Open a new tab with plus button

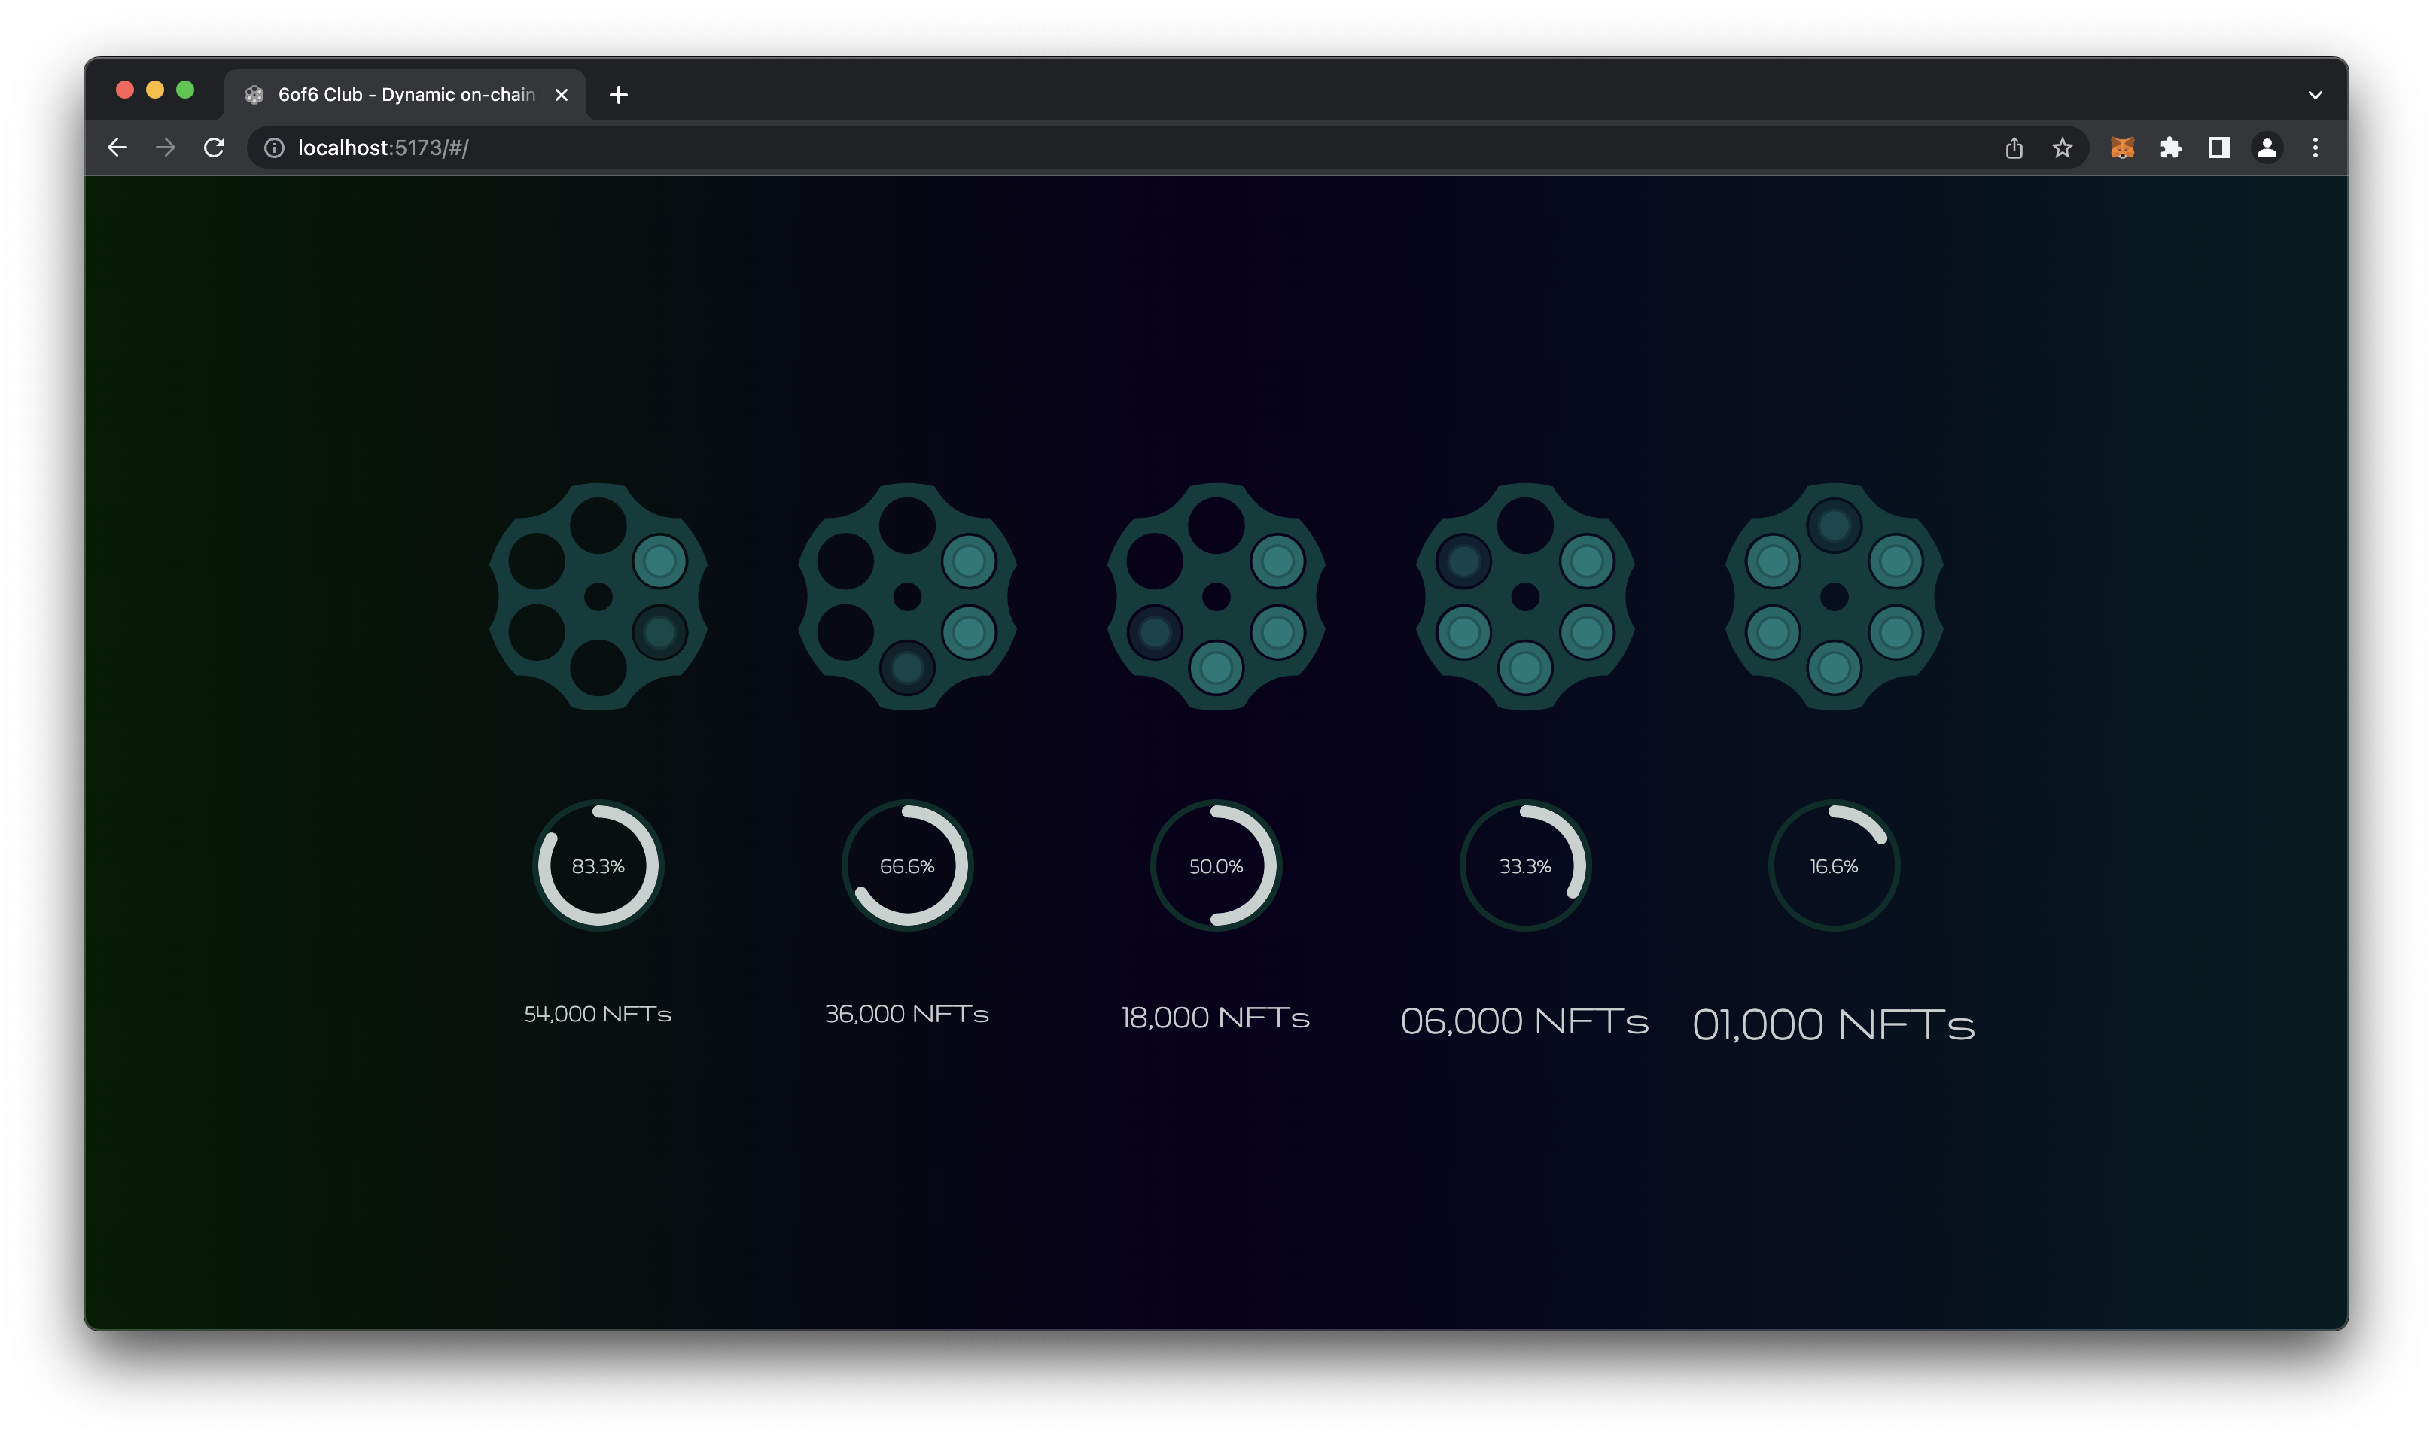click(618, 96)
